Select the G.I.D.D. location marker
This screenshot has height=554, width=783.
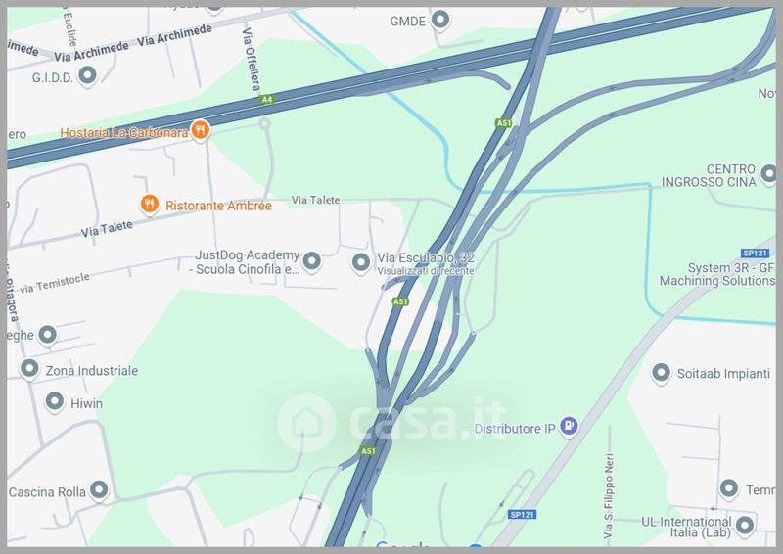coord(88,76)
